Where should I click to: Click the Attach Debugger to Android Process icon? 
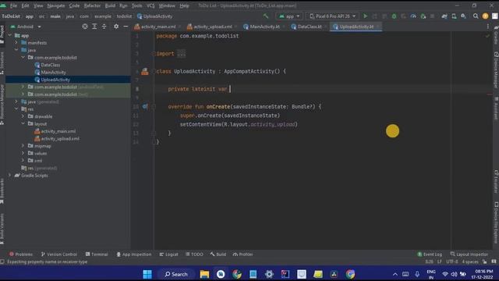(423, 16)
